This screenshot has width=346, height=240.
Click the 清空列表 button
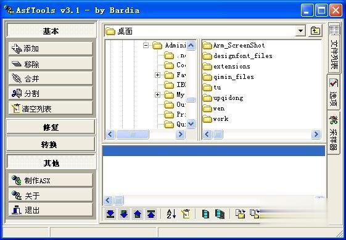pos(51,109)
